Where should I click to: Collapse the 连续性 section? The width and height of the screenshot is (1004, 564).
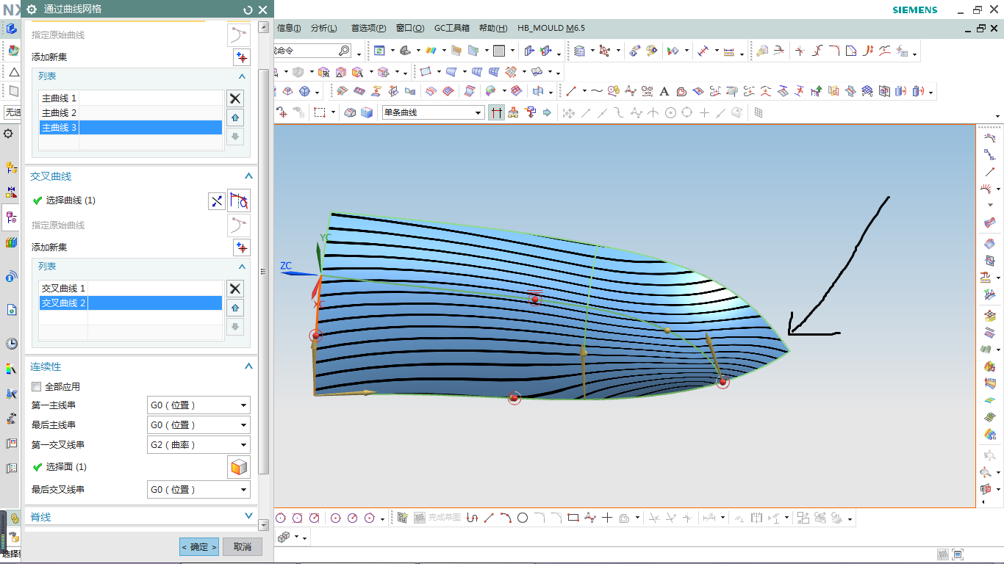click(248, 366)
